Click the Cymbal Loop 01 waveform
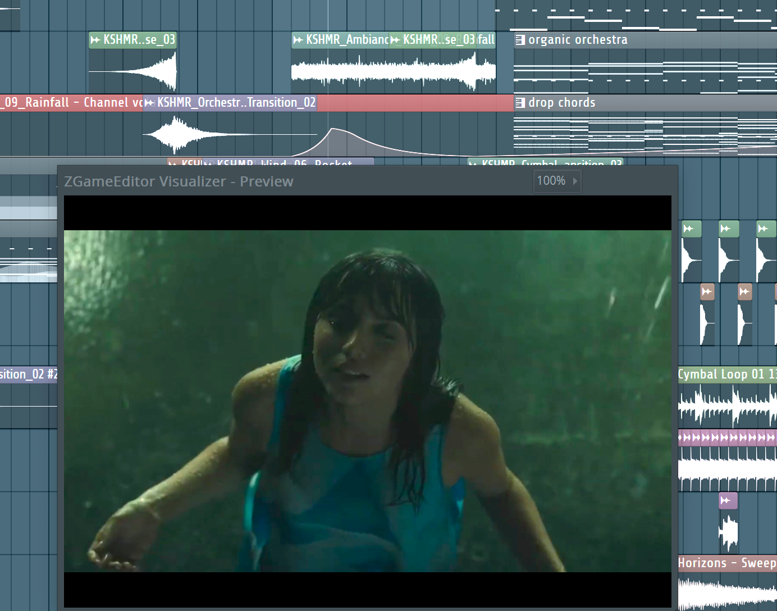This screenshot has width=777, height=611. (x=727, y=406)
